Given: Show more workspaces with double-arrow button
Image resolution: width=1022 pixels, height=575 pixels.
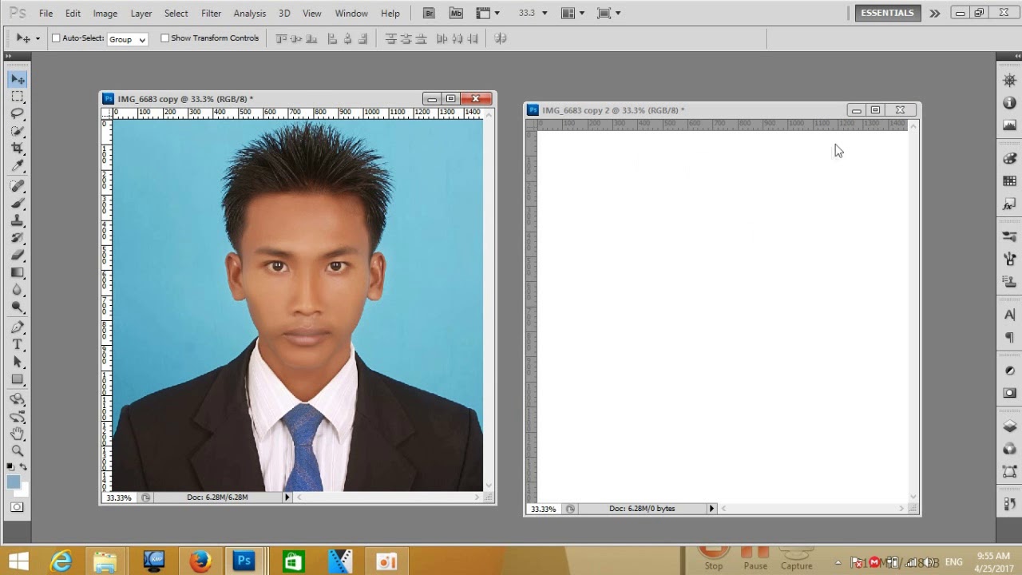Looking at the screenshot, I should tap(934, 13).
